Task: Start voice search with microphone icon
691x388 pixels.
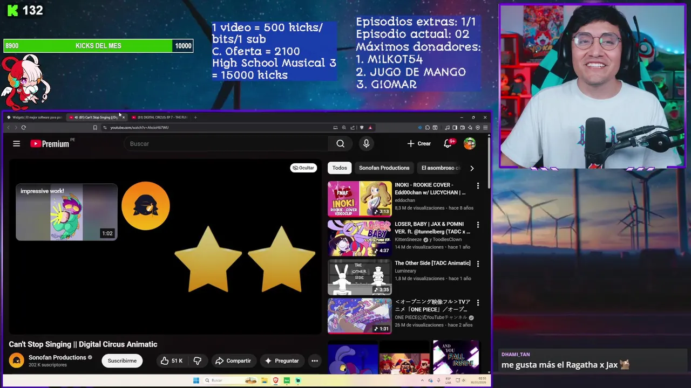Action: click(366, 143)
